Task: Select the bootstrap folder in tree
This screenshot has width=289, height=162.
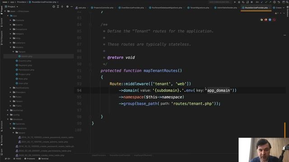Action: coord(17,110)
